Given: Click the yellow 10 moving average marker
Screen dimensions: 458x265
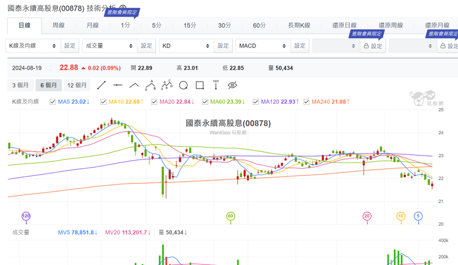Looking at the screenshot, I should (x=400, y=216).
